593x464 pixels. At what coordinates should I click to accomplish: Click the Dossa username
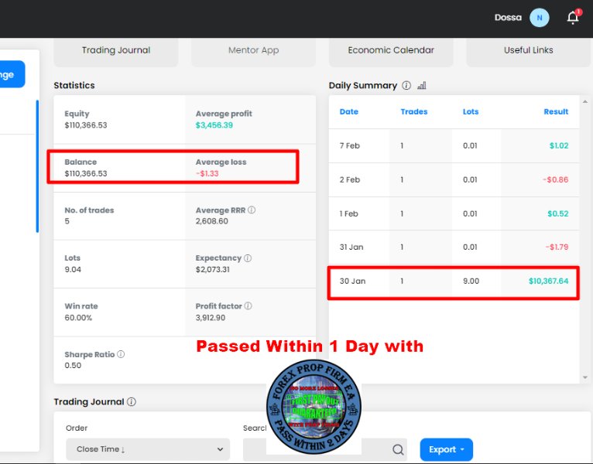click(x=508, y=17)
